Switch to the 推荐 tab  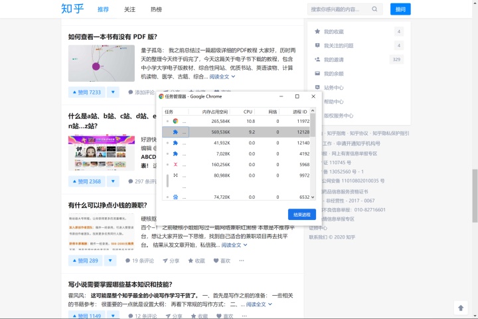[x=103, y=9]
